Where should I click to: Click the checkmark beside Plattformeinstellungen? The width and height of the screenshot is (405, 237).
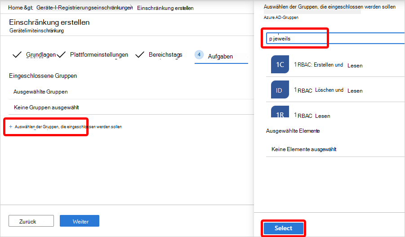click(x=61, y=55)
